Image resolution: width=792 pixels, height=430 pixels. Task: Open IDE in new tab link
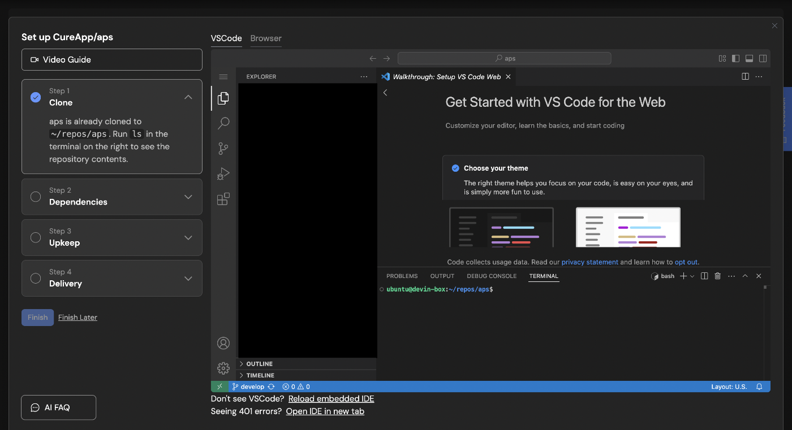pyautogui.click(x=325, y=411)
